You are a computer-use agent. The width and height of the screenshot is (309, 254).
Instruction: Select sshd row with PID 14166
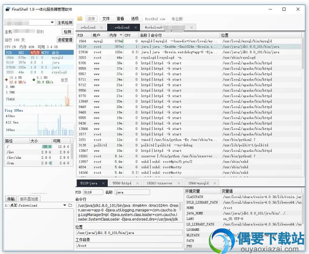(189, 172)
